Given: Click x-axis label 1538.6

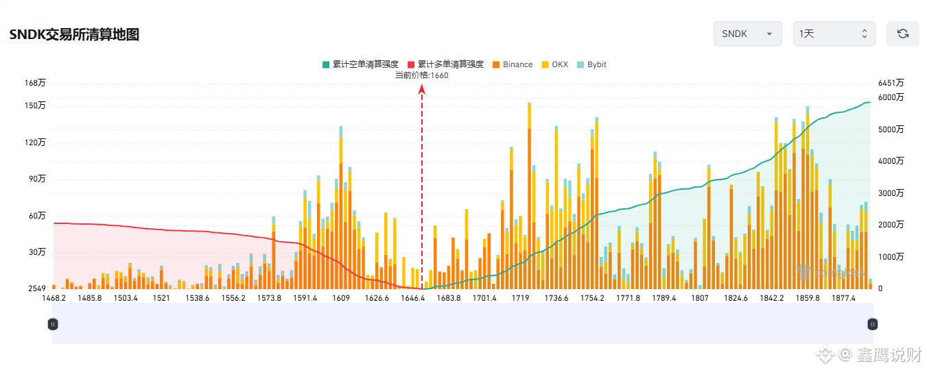Looking at the screenshot, I should 198,298.
